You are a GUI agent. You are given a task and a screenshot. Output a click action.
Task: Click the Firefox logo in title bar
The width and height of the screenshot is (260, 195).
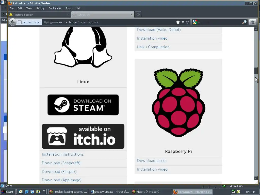[x=10, y=3]
